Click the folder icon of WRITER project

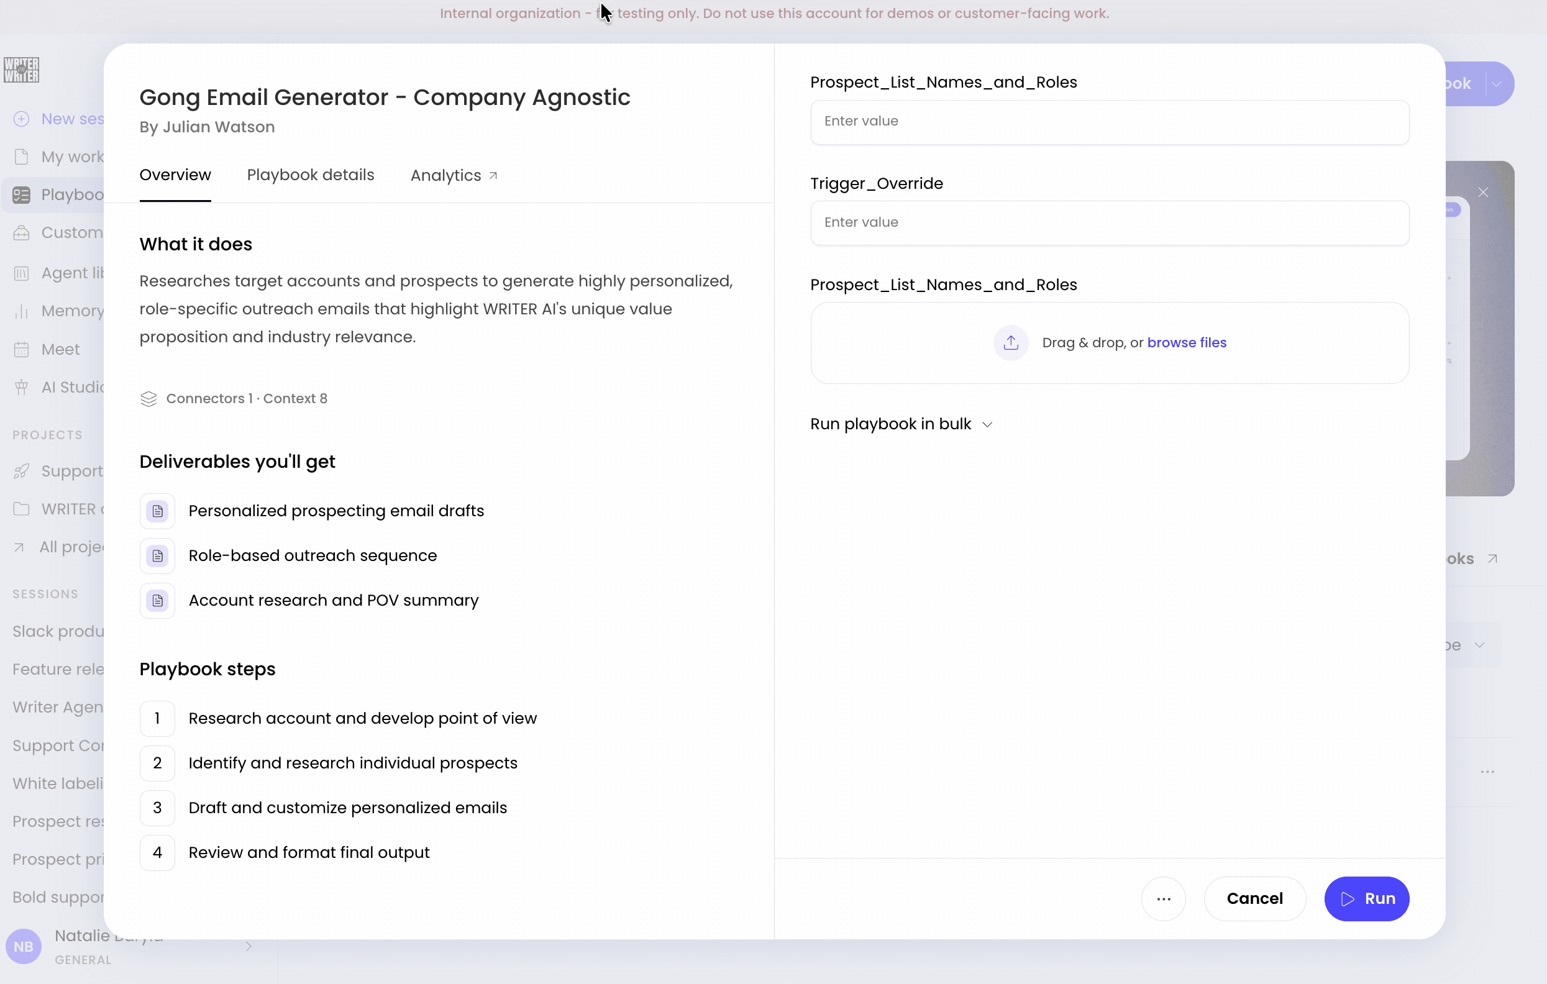[21, 509]
